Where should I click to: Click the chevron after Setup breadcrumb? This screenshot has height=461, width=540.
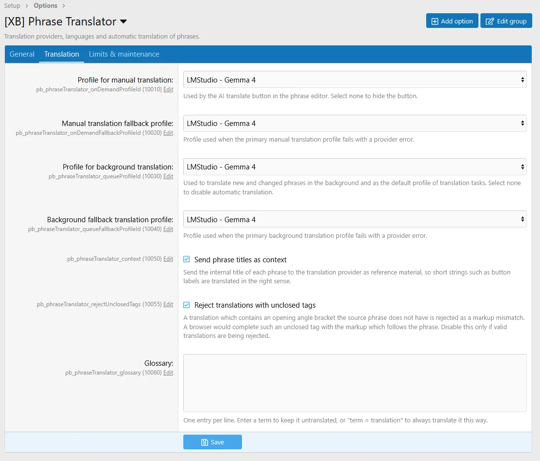click(26, 6)
